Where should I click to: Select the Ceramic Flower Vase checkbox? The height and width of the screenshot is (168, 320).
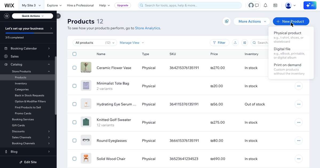tap(74, 68)
